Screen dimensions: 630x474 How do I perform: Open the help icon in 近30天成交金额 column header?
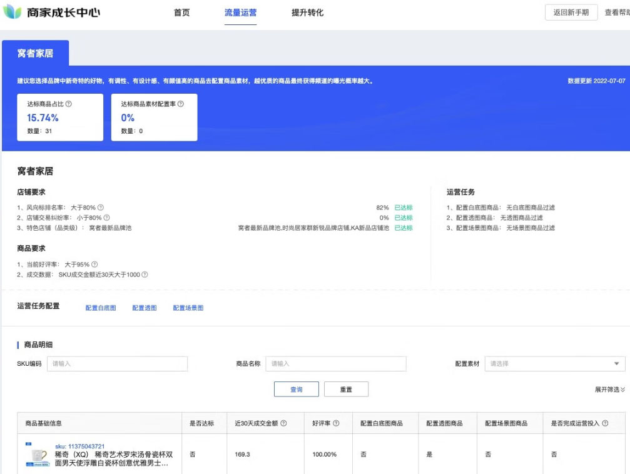pos(283,422)
